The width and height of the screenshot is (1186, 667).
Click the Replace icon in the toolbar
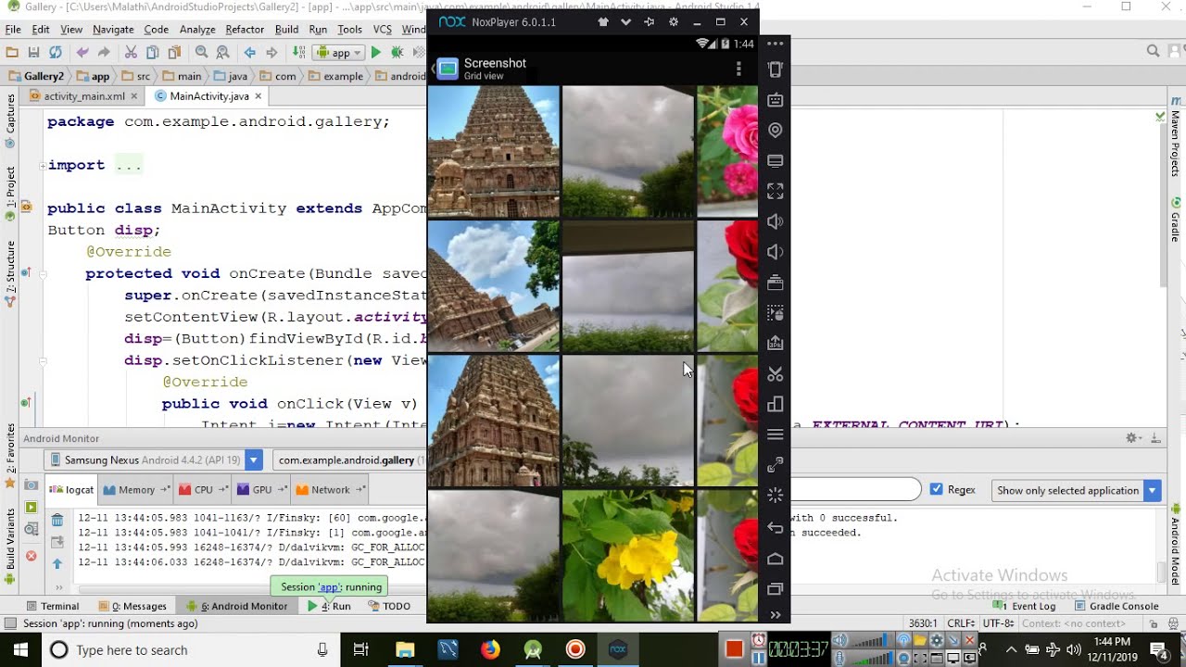point(222,53)
